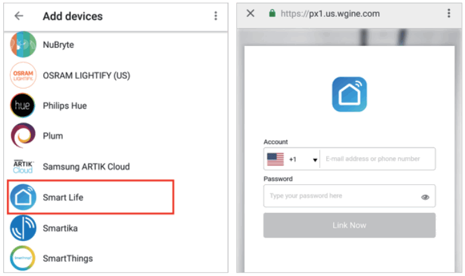Tap the Philips Hue logo icon
This screenshot has width=465, height=276.
point(23,105)
